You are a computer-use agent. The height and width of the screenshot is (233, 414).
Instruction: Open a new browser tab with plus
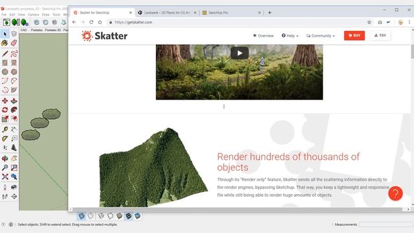click(270, 12)
